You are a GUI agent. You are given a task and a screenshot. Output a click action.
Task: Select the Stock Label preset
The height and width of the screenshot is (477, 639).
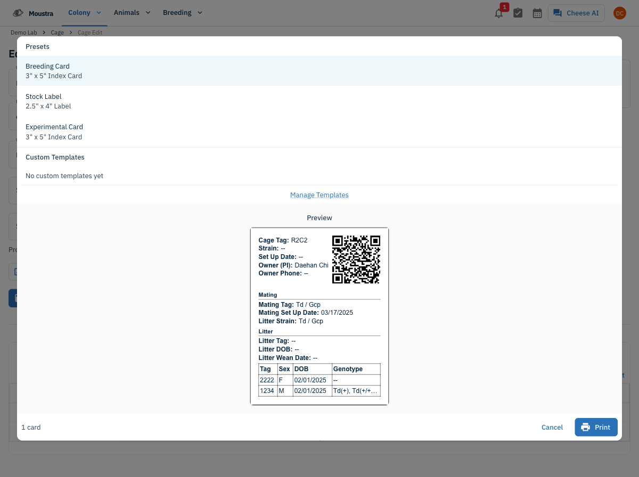319,101
